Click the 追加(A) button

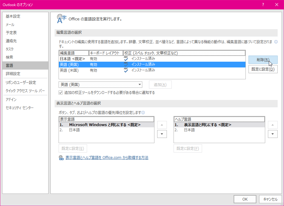[x=160, y=85]
